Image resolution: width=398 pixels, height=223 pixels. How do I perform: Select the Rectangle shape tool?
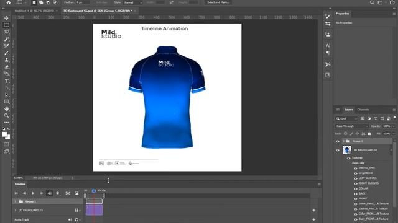click(6, 102)
